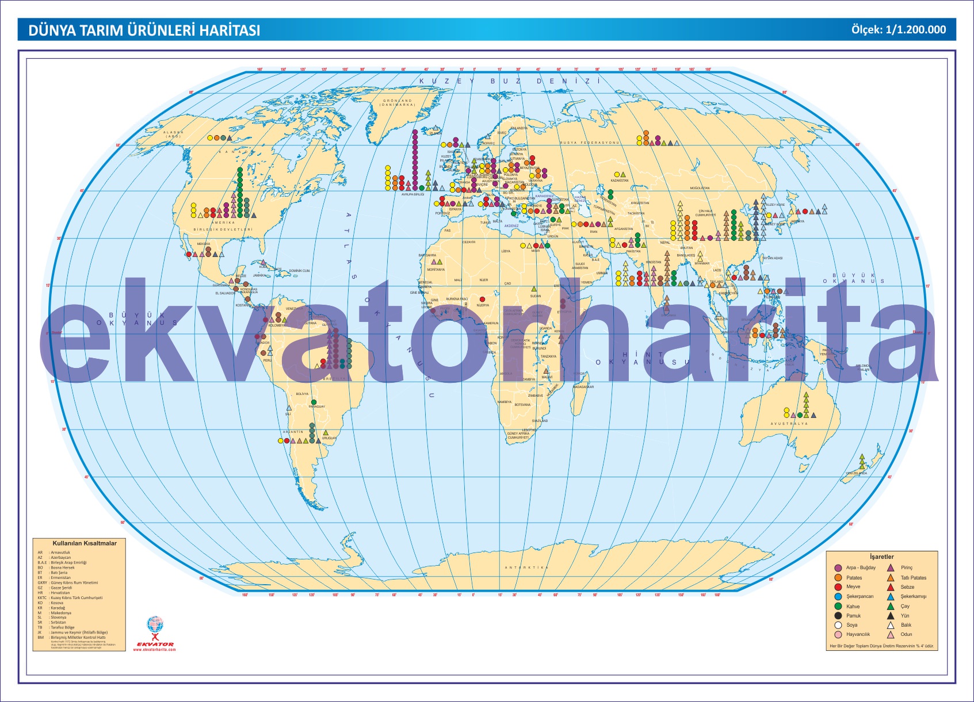The image size is (974, 702).
Task: Click the 'KAZAKİSTAN' country label
Action: 620,181
